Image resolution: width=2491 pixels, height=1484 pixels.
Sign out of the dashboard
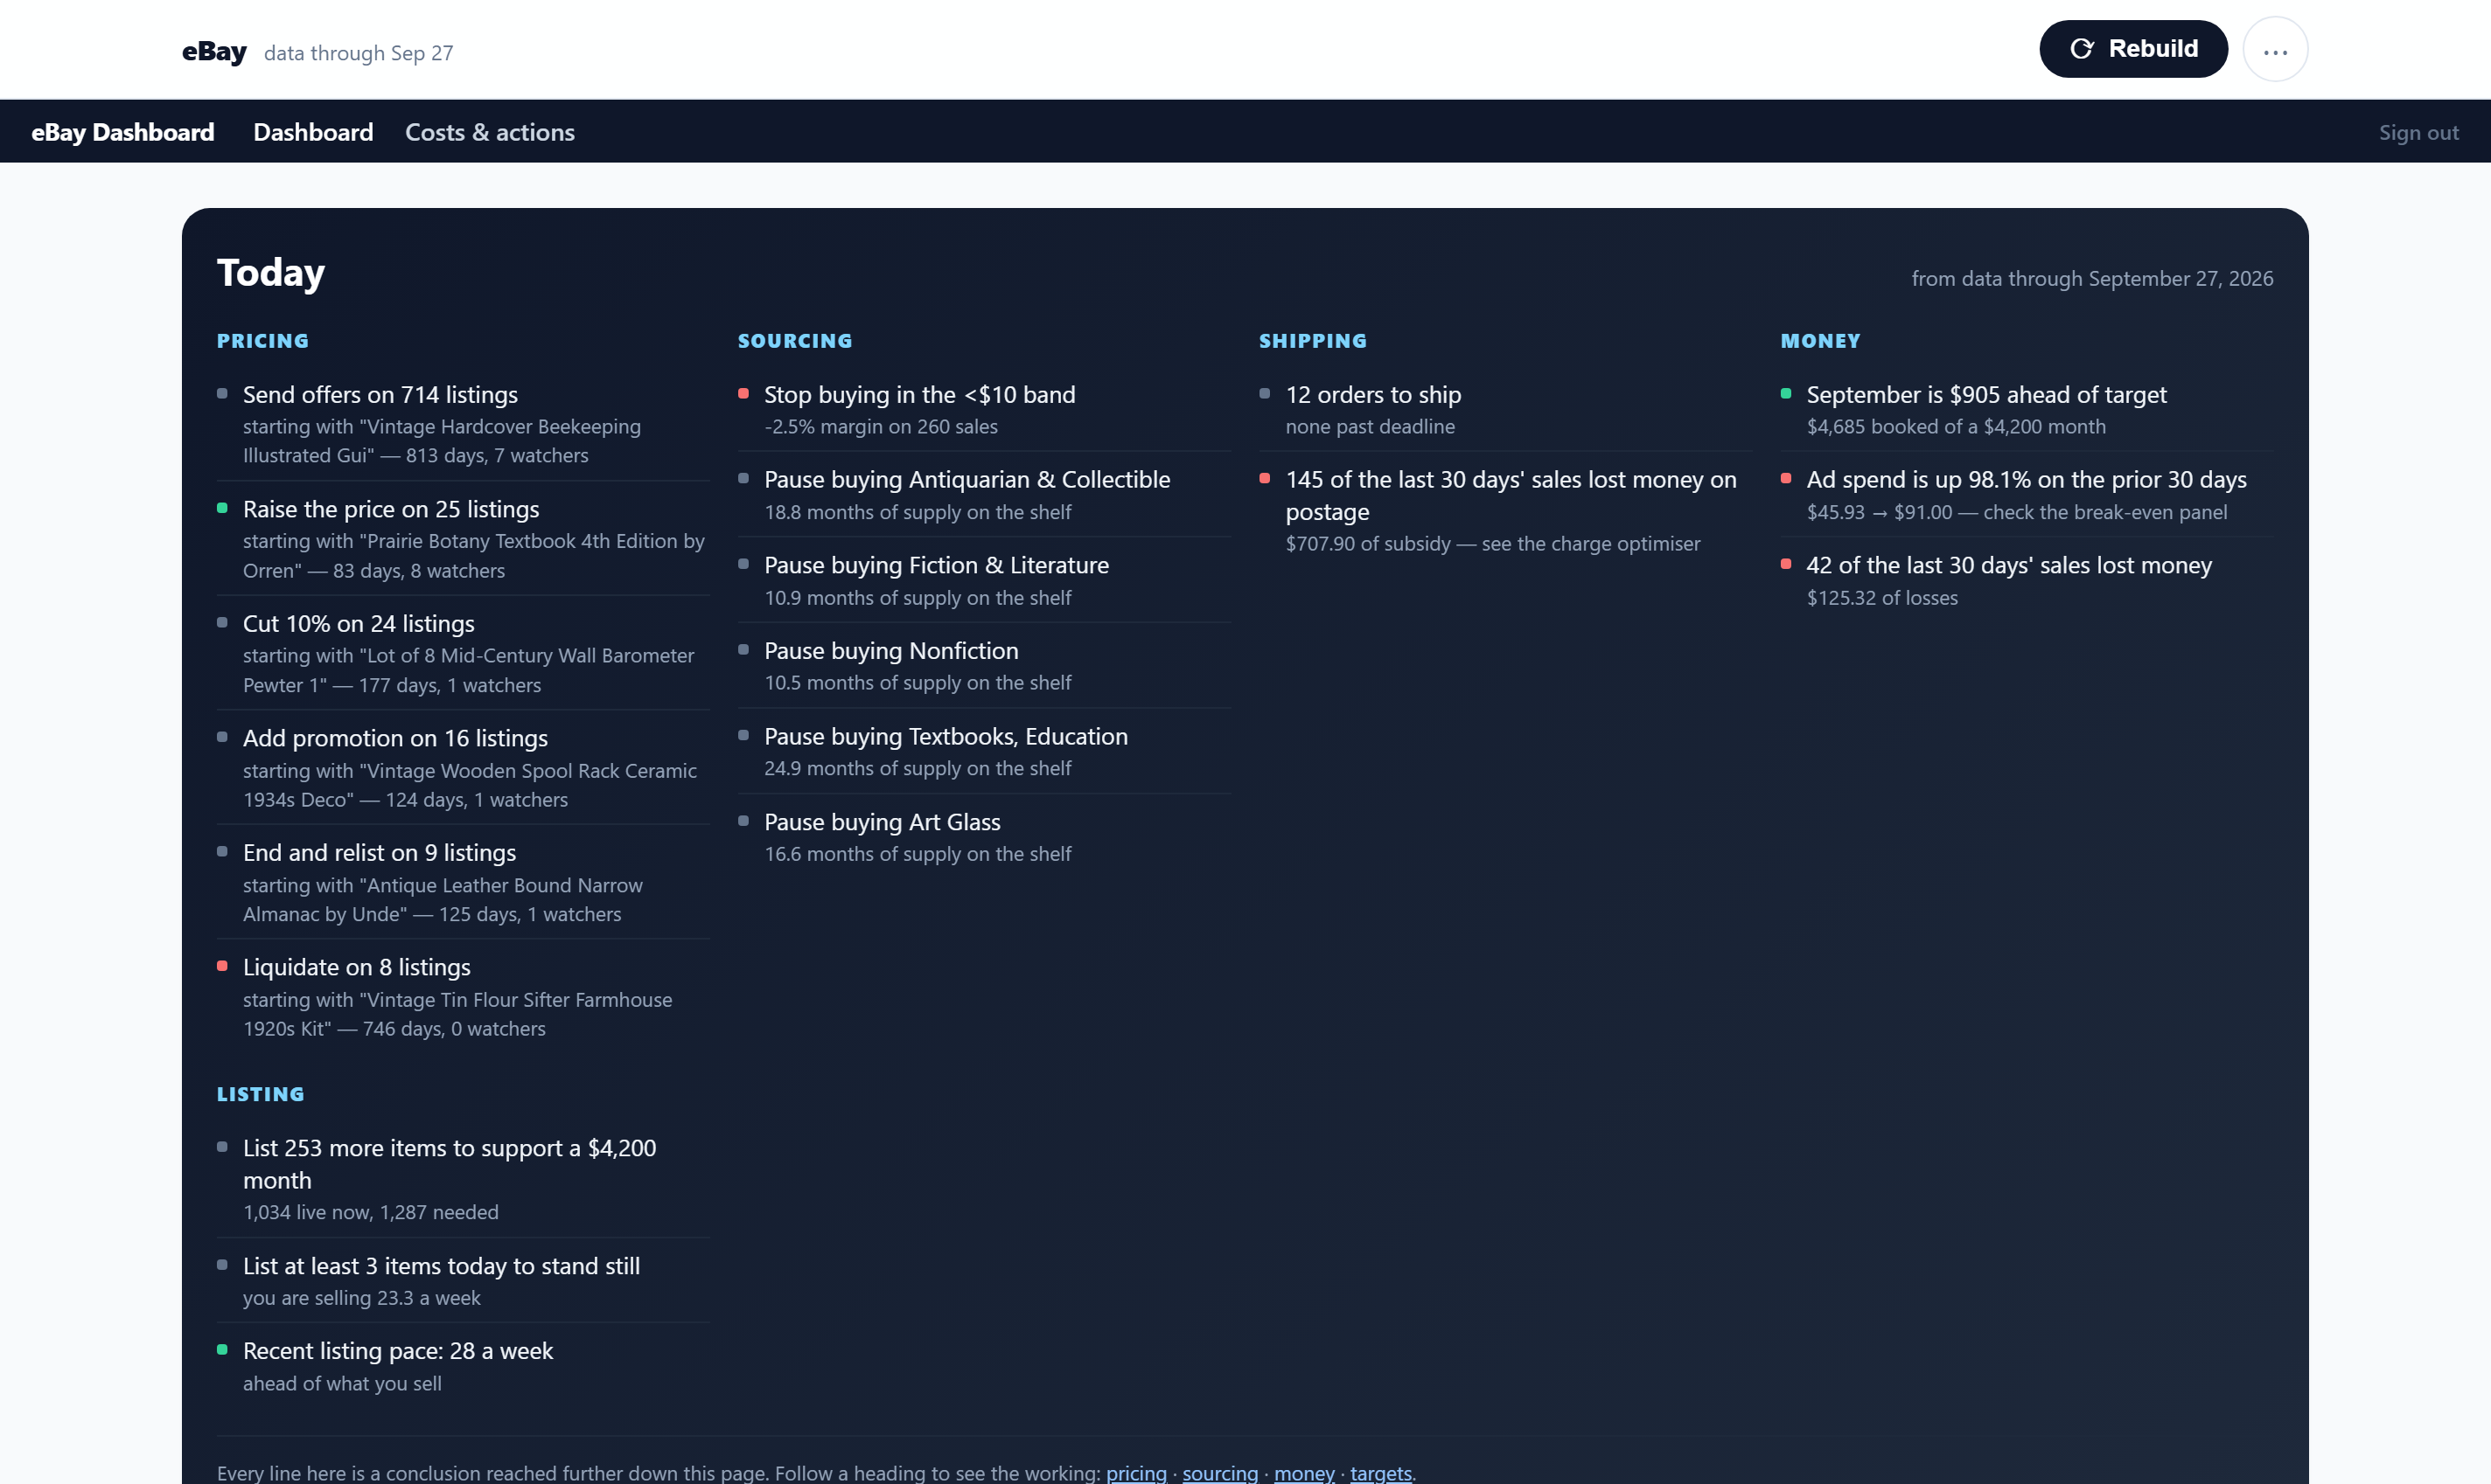coord(2418,133)
